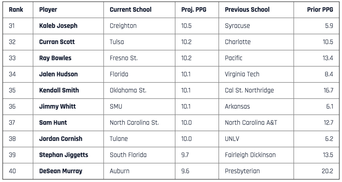Click the Kendall Smith player name
The image size is (342, 182).
coord(59,90)
